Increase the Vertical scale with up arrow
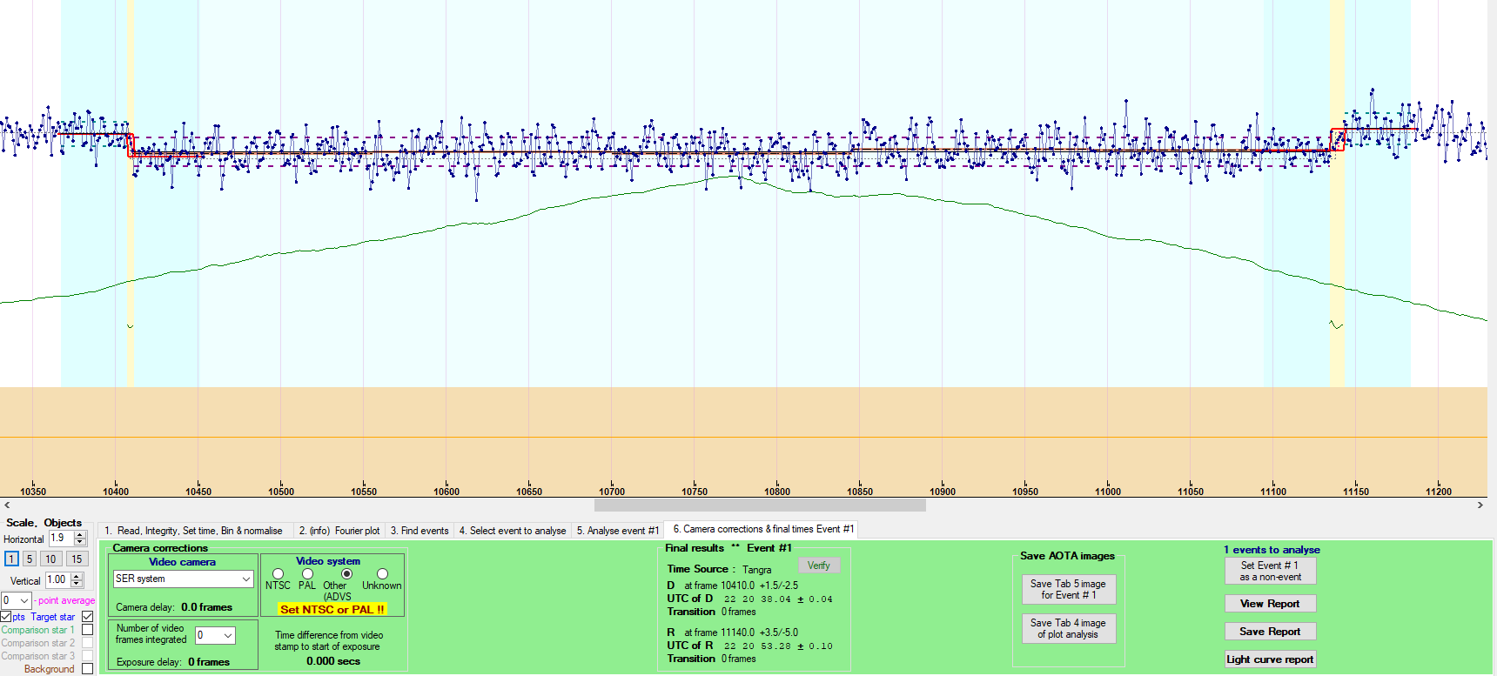 click(x=77, y=576)
